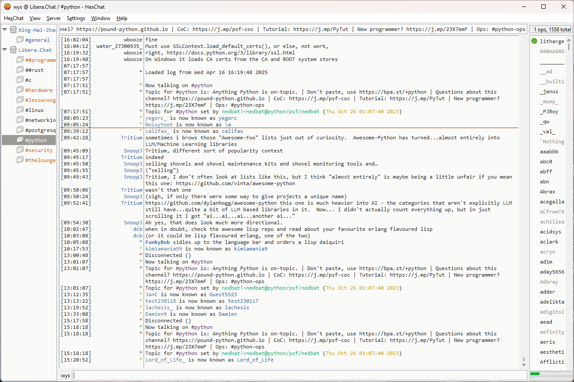The image size is (574, 382).
Task: Focus the message input field
Action: [x=299, y=375]
